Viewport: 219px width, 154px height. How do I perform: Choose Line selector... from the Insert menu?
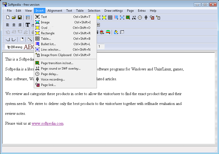(x=65, y=49)
